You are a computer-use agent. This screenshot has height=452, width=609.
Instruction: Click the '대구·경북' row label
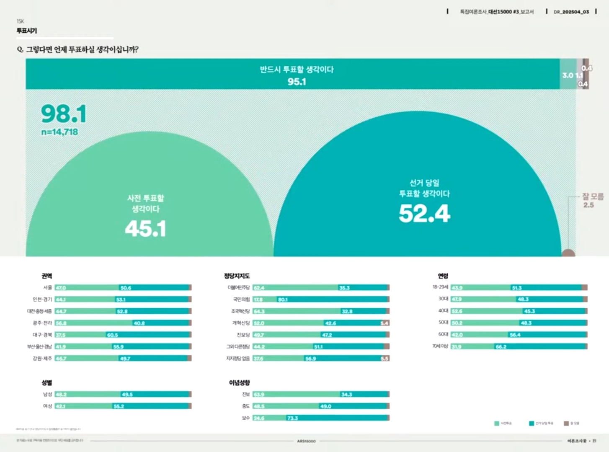[x=43, y=335]
